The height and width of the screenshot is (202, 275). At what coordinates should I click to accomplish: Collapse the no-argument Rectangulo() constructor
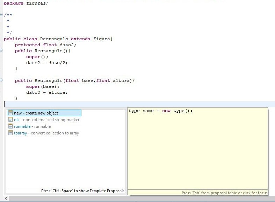tap(1, 51)
